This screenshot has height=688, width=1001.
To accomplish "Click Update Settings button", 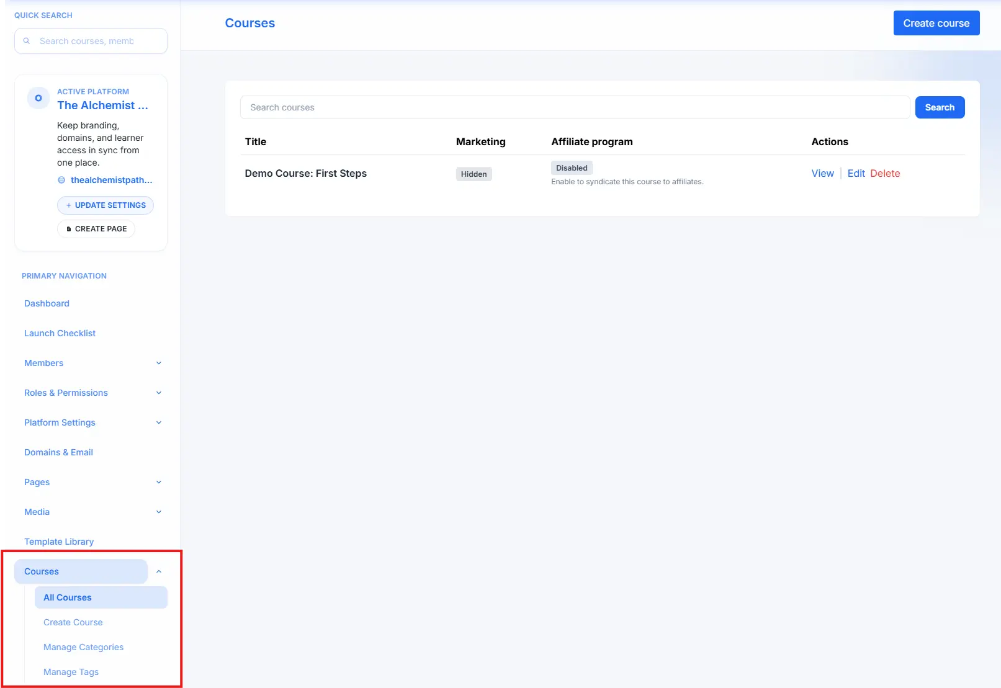I will pyautogui.click(x=105, y=205).
